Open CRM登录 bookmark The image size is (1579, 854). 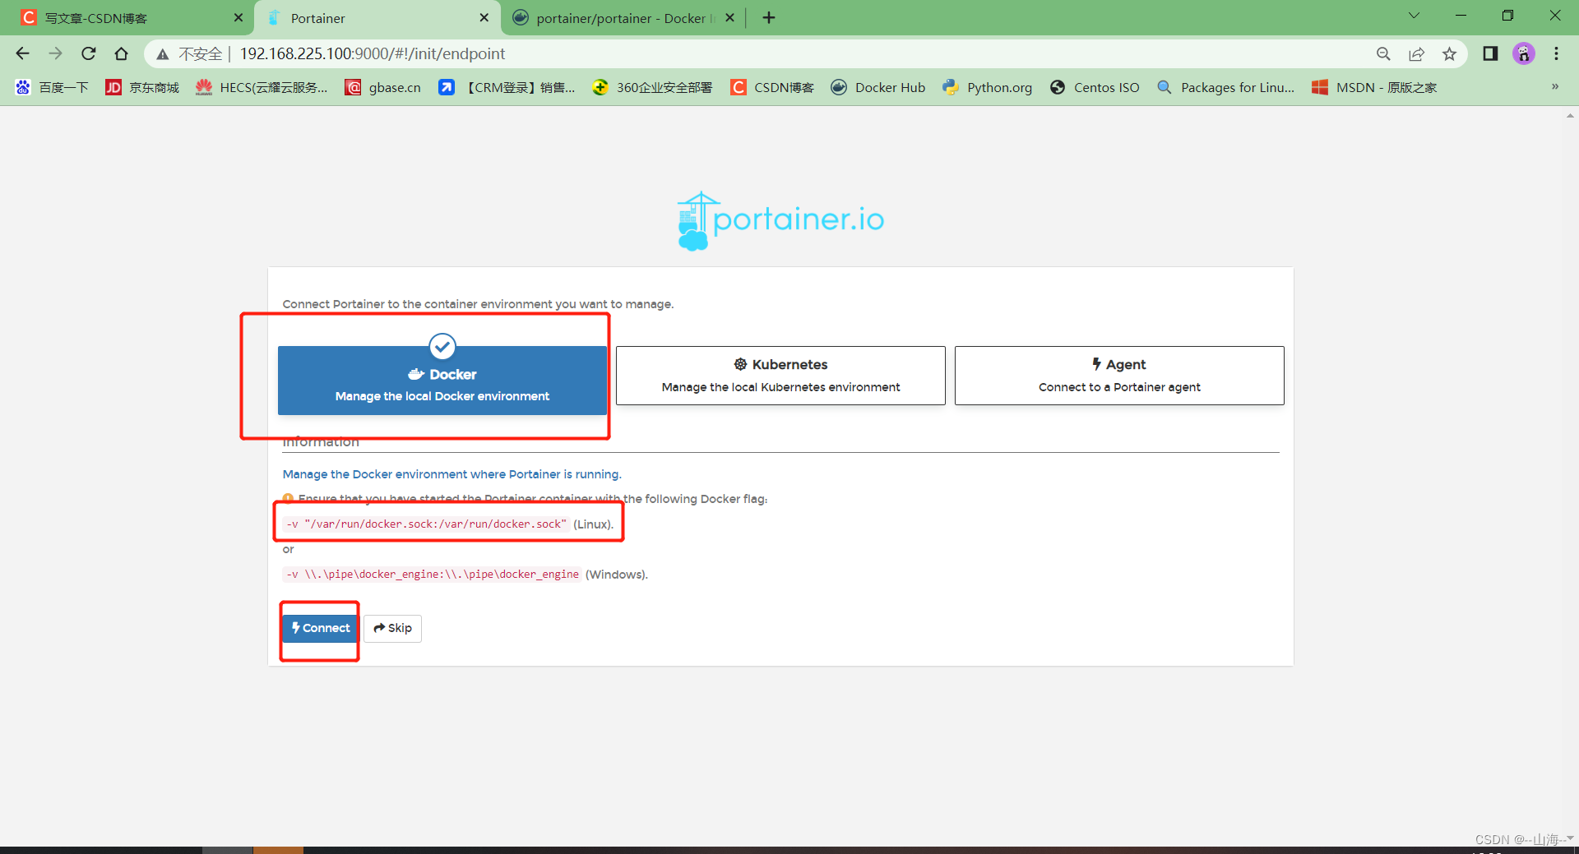click(507, 87)
